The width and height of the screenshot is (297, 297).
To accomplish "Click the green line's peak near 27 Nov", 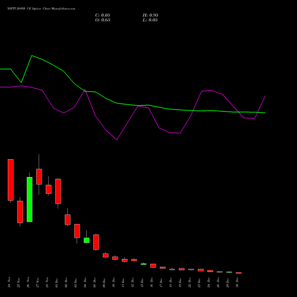I will [32, 56].
